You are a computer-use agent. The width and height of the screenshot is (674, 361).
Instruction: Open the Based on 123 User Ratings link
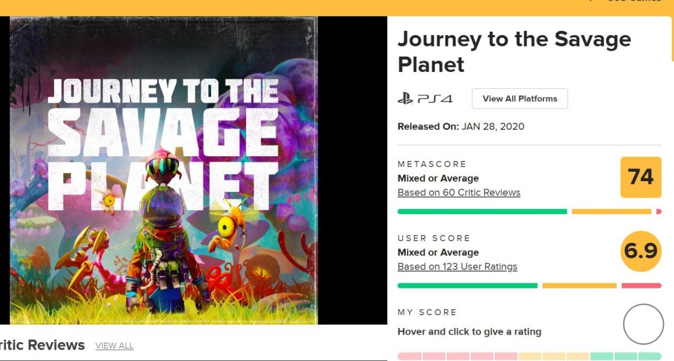[x=458, y=267]
